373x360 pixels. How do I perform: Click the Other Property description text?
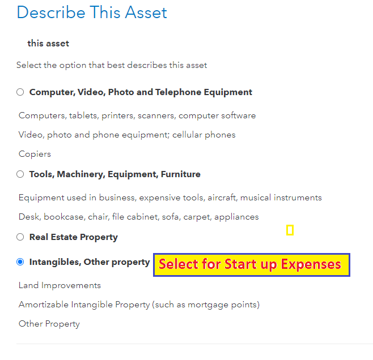point(49,324)
